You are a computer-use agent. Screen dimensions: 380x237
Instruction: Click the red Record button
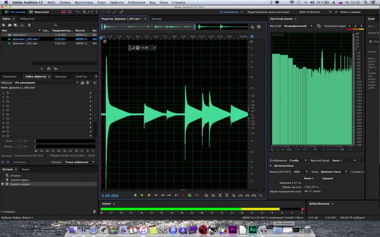pyautogui.click(x=183, y=195)
